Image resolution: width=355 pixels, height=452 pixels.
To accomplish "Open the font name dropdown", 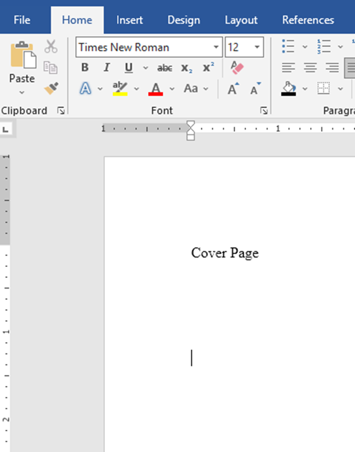I will 216,47.
